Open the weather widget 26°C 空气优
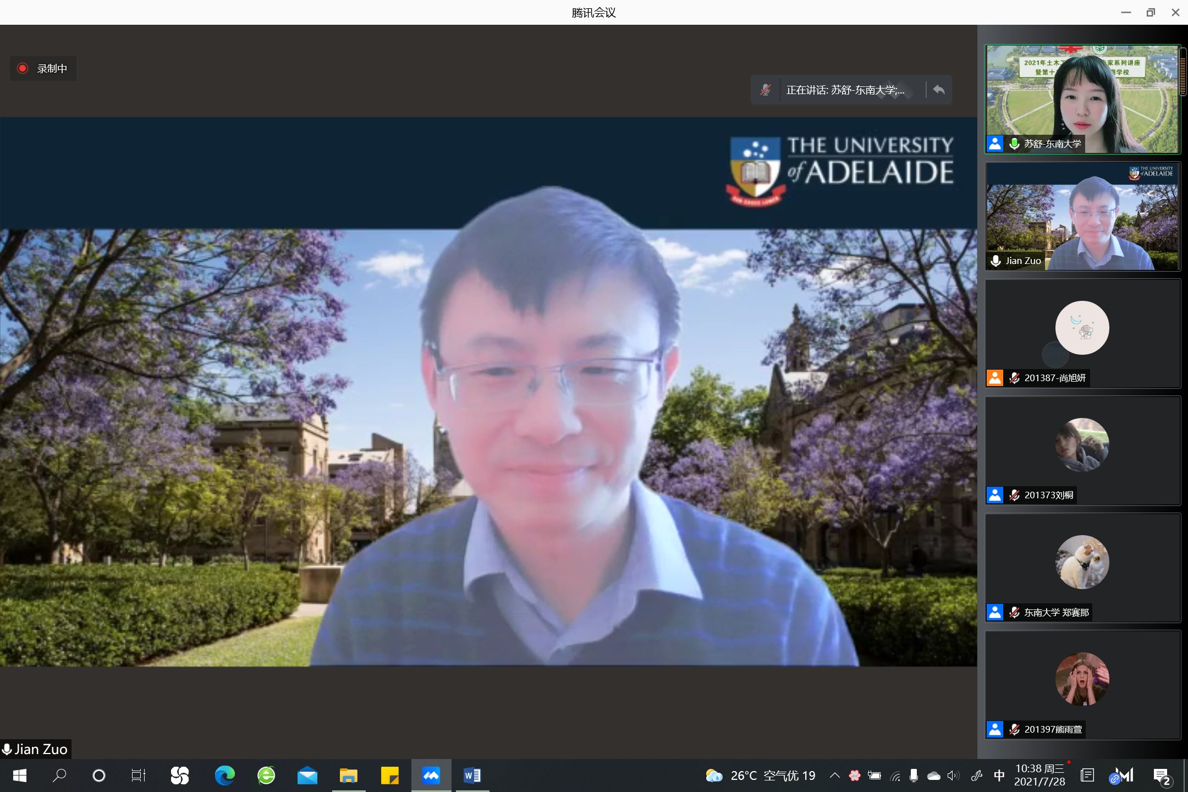The height and width of the screenshot is (792, 1188). (x=761, y=776)
